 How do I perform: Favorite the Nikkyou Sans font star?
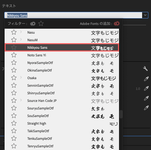point(14,47)
